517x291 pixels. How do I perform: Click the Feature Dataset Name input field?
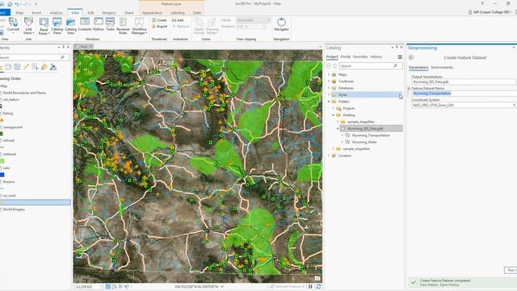pyautogui.click(x=464, y=94)
